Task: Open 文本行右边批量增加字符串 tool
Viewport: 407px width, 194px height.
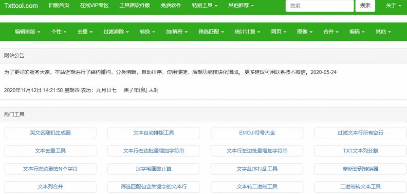Action: (154, 151)
